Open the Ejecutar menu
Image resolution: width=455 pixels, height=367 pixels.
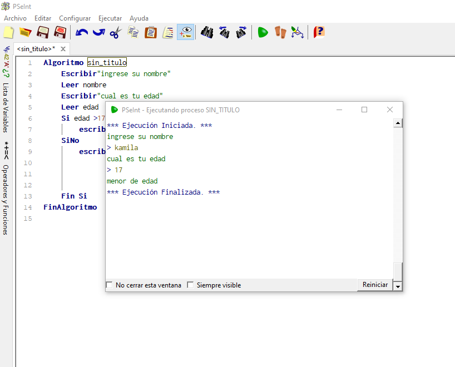coord(110,18)
